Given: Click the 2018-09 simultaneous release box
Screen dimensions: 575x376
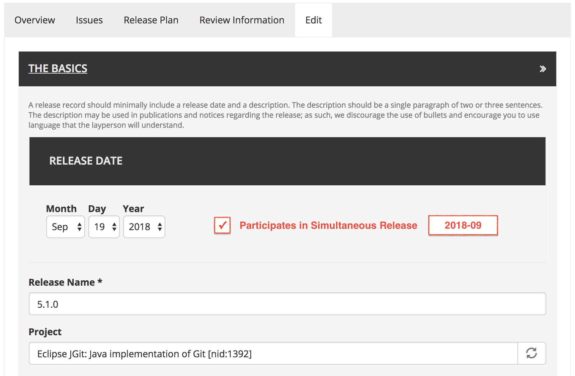Looking at the screenshot, I should [x=463, y=225].
